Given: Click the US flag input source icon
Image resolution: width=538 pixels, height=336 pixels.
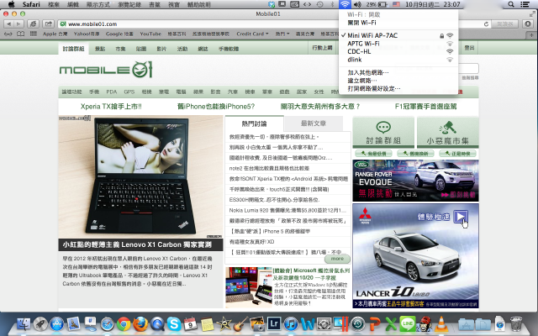Looking at the screenshot, I should (x=396, y=4).
